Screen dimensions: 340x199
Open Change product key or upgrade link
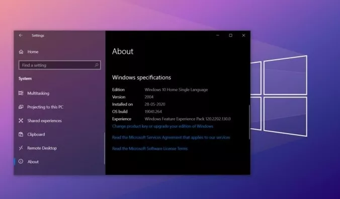pyautogui.click(x=162, y=126)
